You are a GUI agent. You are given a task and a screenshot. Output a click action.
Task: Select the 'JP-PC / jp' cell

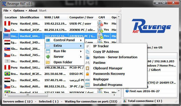(76, 86)
